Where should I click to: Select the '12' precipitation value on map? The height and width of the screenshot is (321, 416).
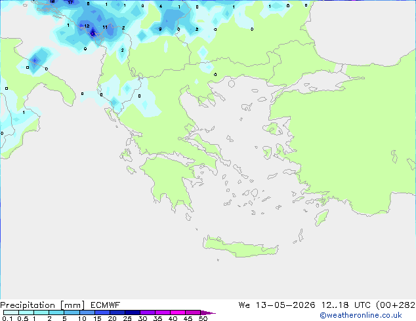[87, 26]
